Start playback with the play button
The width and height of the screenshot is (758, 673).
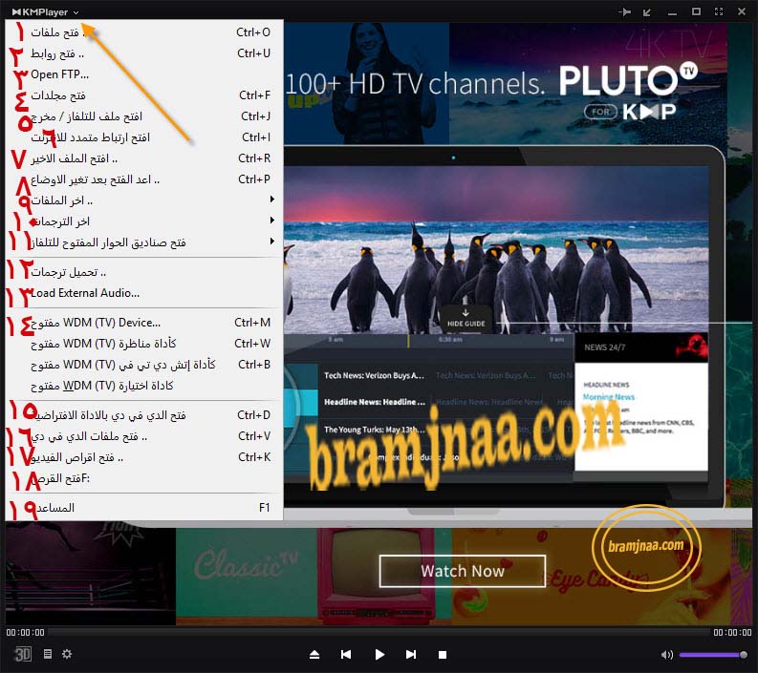(x=379, y=655)
